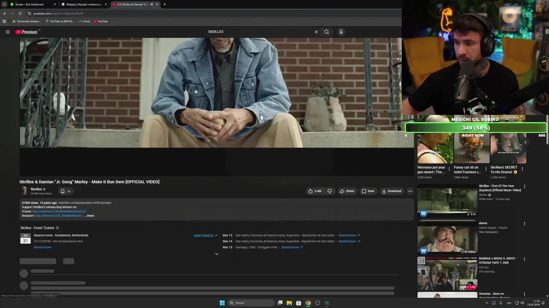Reload the YouTube page
The height and width of the screenshot is (308, 549).
[20, 13]
